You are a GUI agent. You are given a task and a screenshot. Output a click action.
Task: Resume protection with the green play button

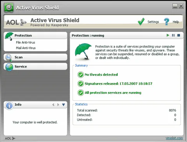click(x=168, y=35)
